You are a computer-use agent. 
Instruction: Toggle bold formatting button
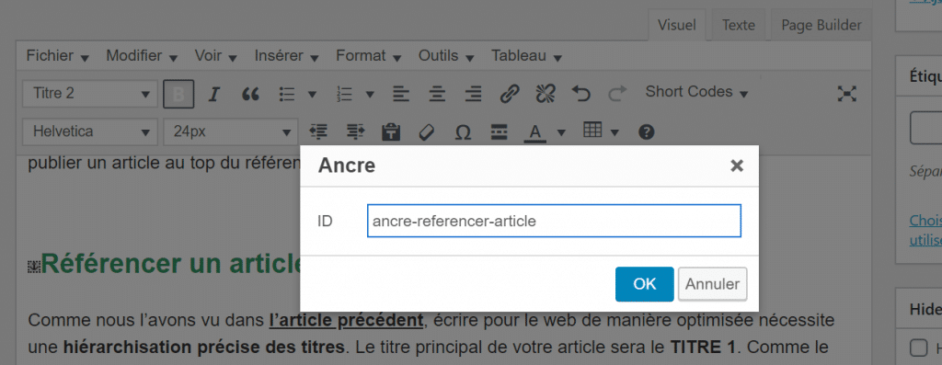(x=178, y=94)
